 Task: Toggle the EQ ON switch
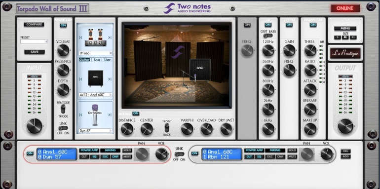[x=268, y=25]
